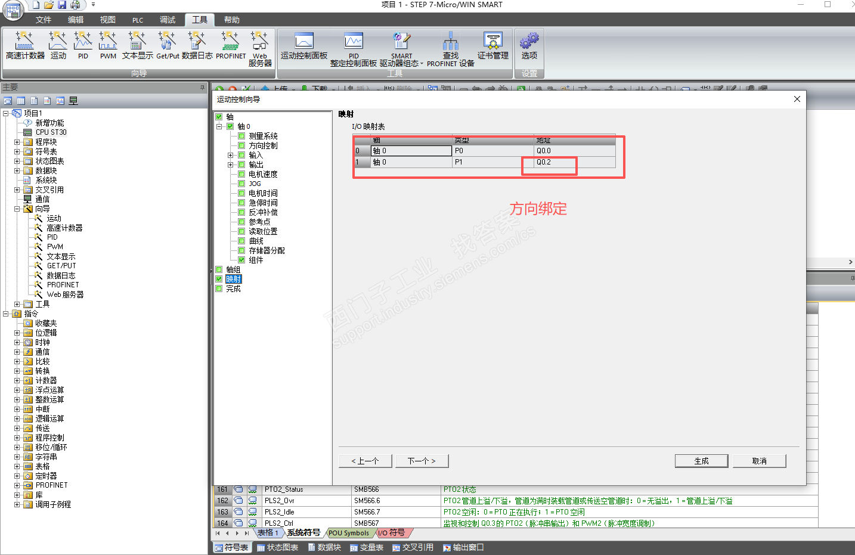Screen dimensions: 855x555
Task: Toggle the 急停时间 checkbox in the wizard tree
Action: pyautogui.click(x=241, y=203)
